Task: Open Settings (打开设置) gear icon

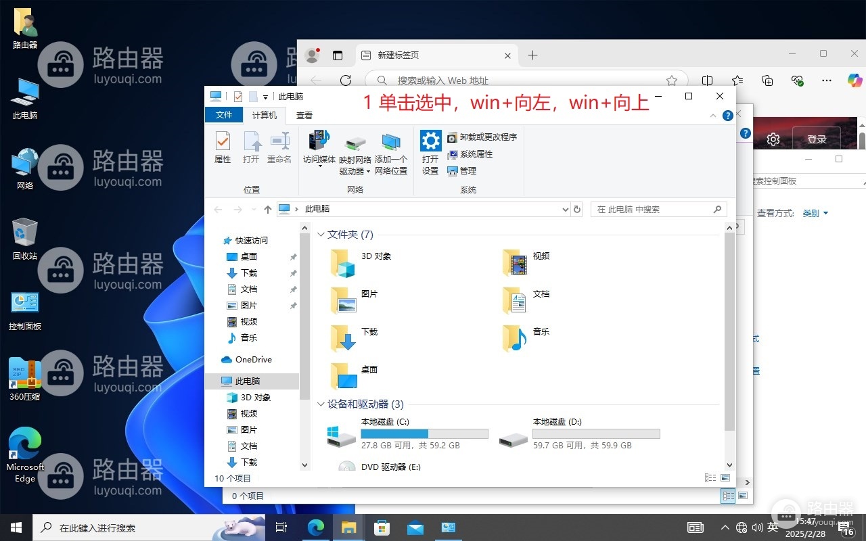Action: [x=430, y=153]
